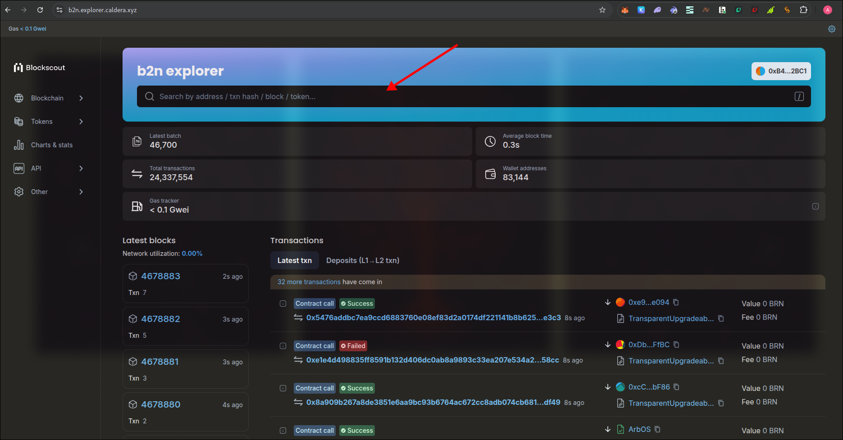
Task: Reload the page with the browser refresh button
Action: point(40,10)
